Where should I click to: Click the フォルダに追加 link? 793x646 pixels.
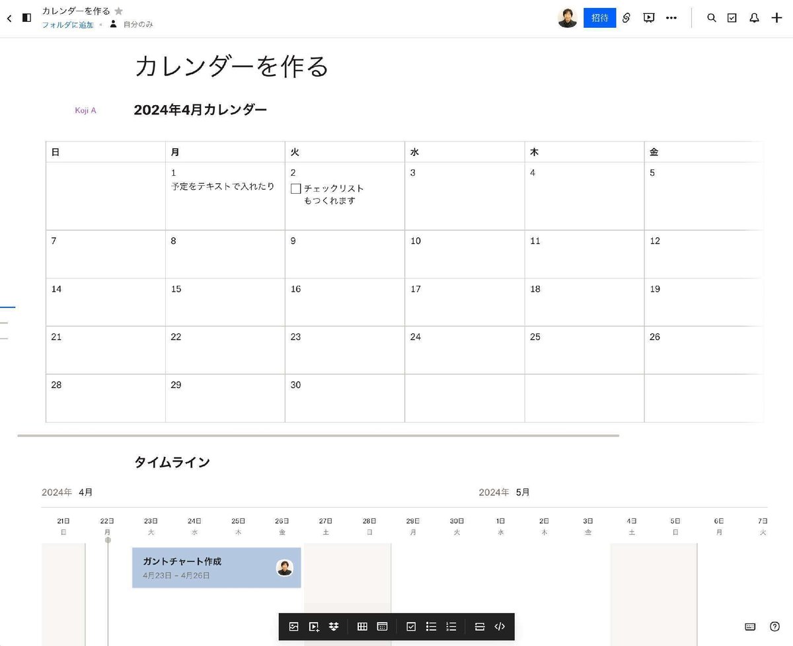pyautogui.click(x=67, y=24)
